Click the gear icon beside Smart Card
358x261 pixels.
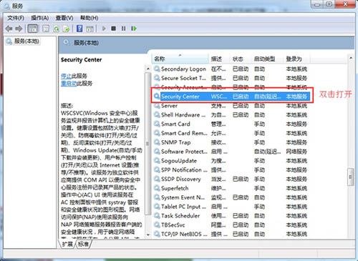click(157, 124)
